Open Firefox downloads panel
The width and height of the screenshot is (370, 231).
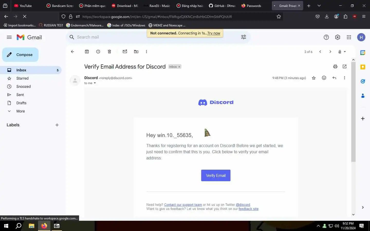coord(327,16)
